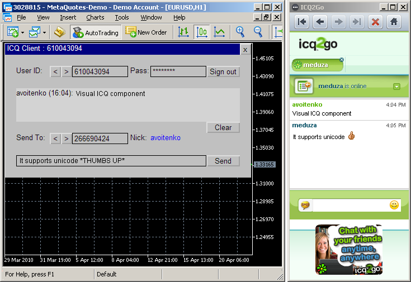The image size is (411, 282).
Task: Click the 'Chat with your friends' ad banner
Action: point(348,250)
